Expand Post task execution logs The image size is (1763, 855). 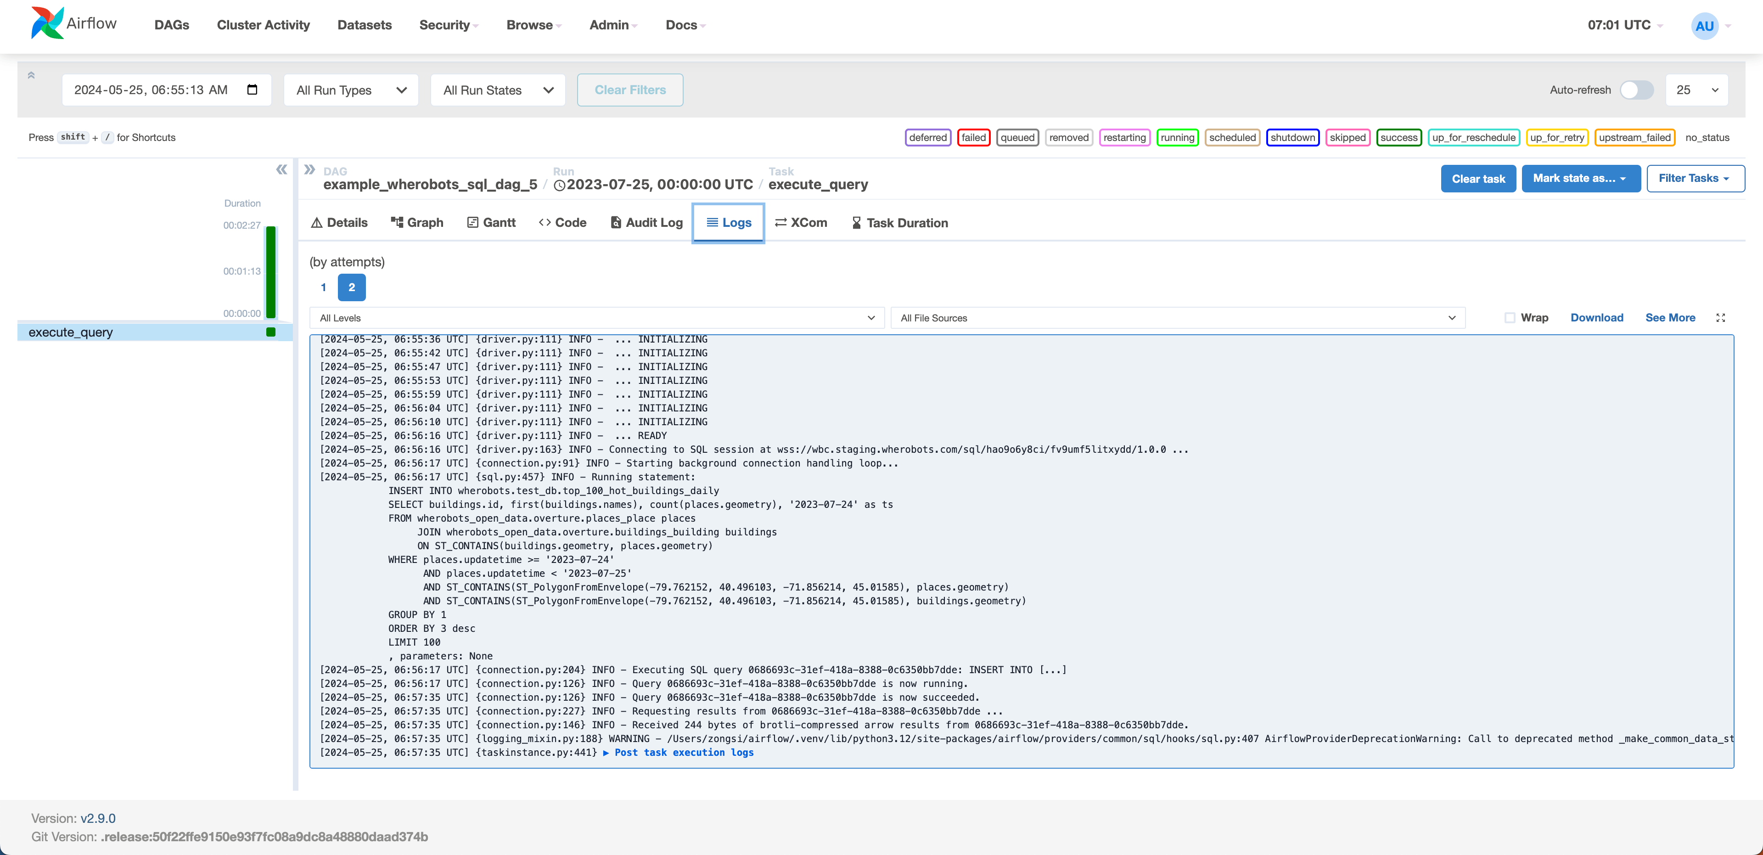coord(678,752)
